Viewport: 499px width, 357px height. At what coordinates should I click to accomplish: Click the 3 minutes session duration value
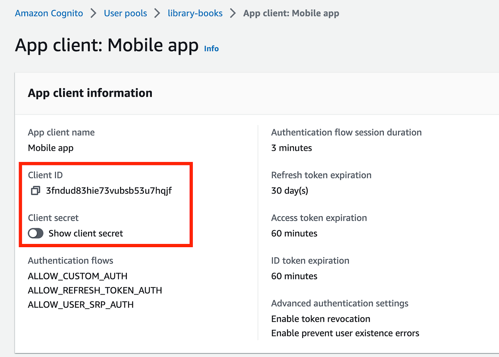click(292, 148)
